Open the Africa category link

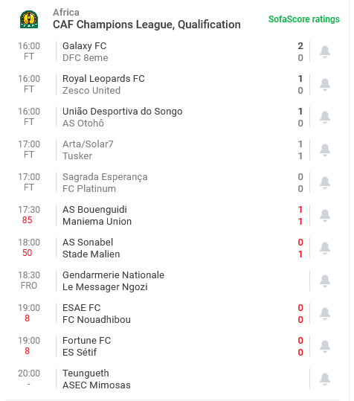point(66,12)
